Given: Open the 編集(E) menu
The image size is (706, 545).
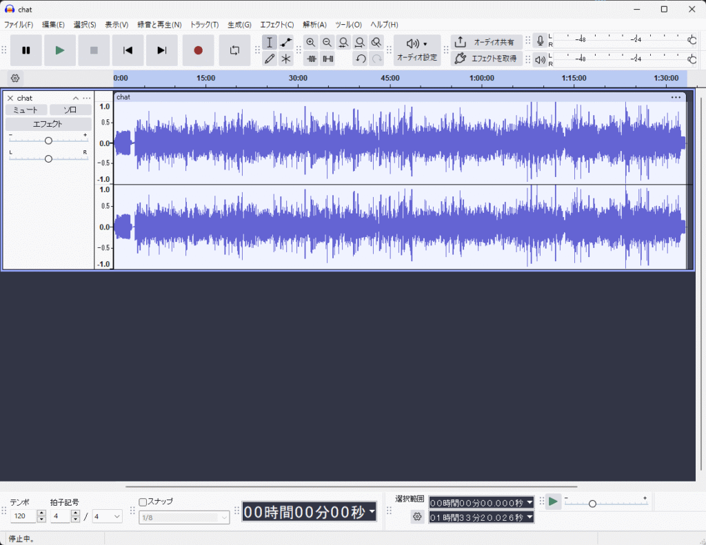Looking at the screenshot, I should click(x=54, y=25).
